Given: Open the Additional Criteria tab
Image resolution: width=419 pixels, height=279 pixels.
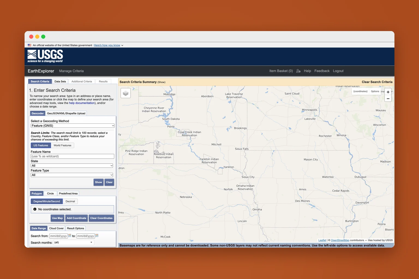Looking at the screenshot, I should tap(82, 81).
